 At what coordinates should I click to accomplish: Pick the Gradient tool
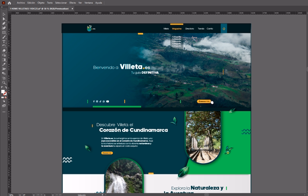click(4, 60)
